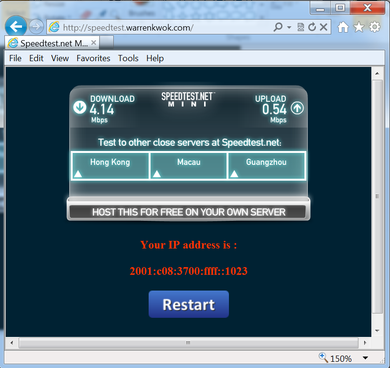Click the Refresh page icon
The width and height of the screenshot is (390, 368).
pyautogui.click(x=312, y=27)
